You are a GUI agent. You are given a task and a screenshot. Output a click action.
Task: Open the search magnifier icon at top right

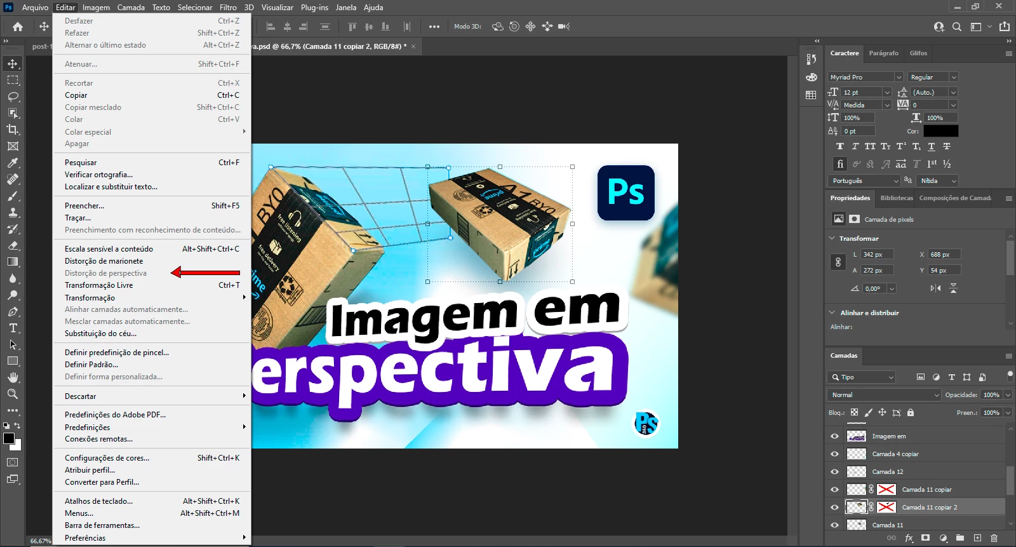tap(957, 27)
